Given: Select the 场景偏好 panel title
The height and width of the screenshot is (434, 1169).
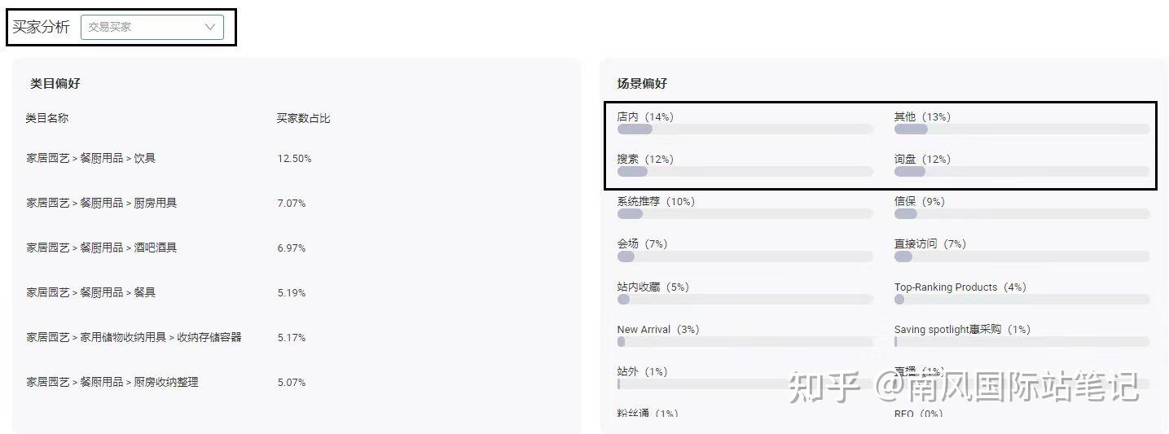Looking at the screenshot, I should 642,83.
